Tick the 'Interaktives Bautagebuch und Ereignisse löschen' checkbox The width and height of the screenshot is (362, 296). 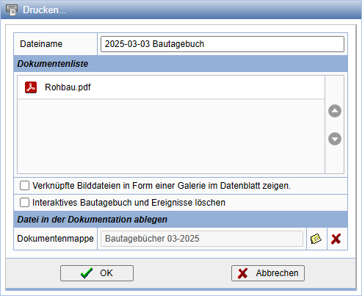(24, 203)
